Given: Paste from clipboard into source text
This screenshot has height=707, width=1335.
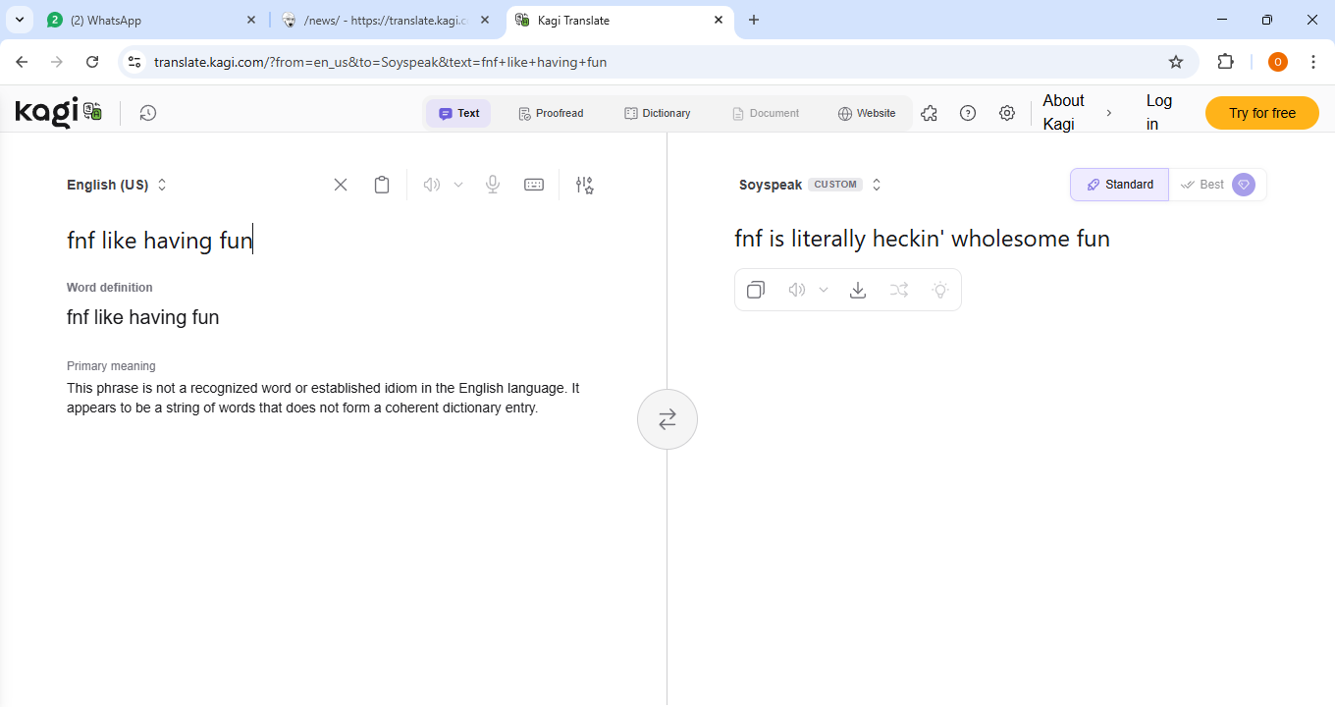Looking at the screenshot, I should pos(382,185).
